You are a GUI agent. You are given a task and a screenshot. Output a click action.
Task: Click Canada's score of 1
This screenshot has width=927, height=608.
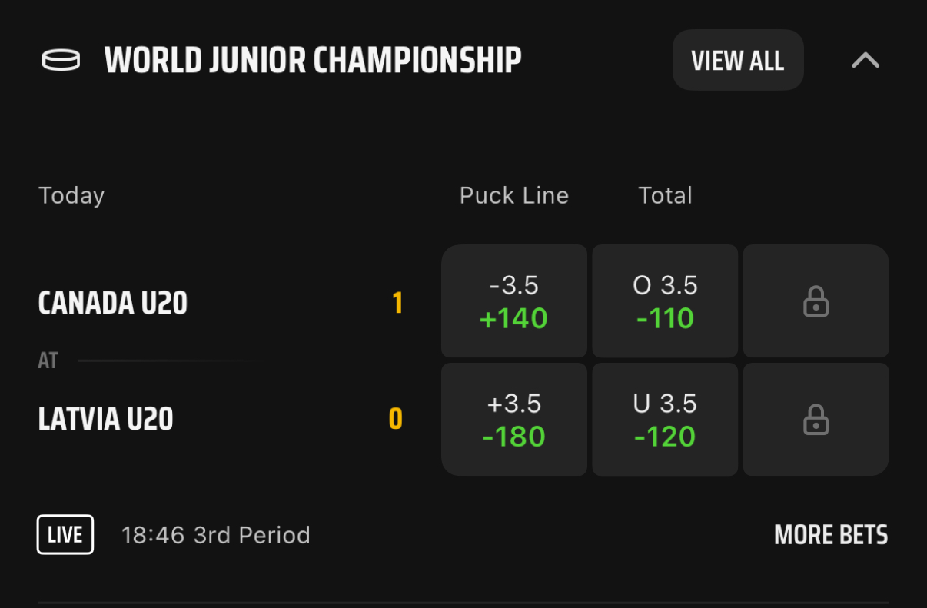397,304
